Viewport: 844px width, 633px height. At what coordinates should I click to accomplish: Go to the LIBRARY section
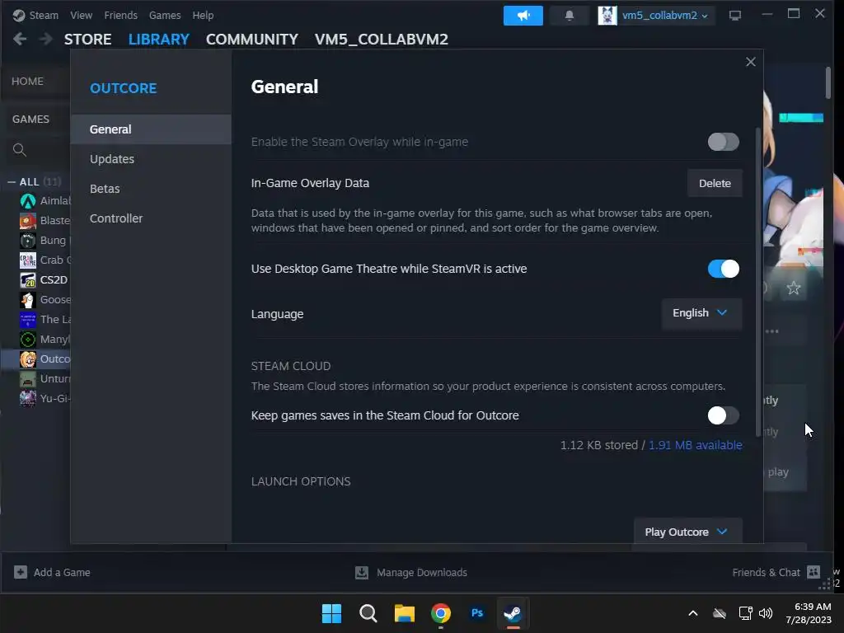click(159, 40)
